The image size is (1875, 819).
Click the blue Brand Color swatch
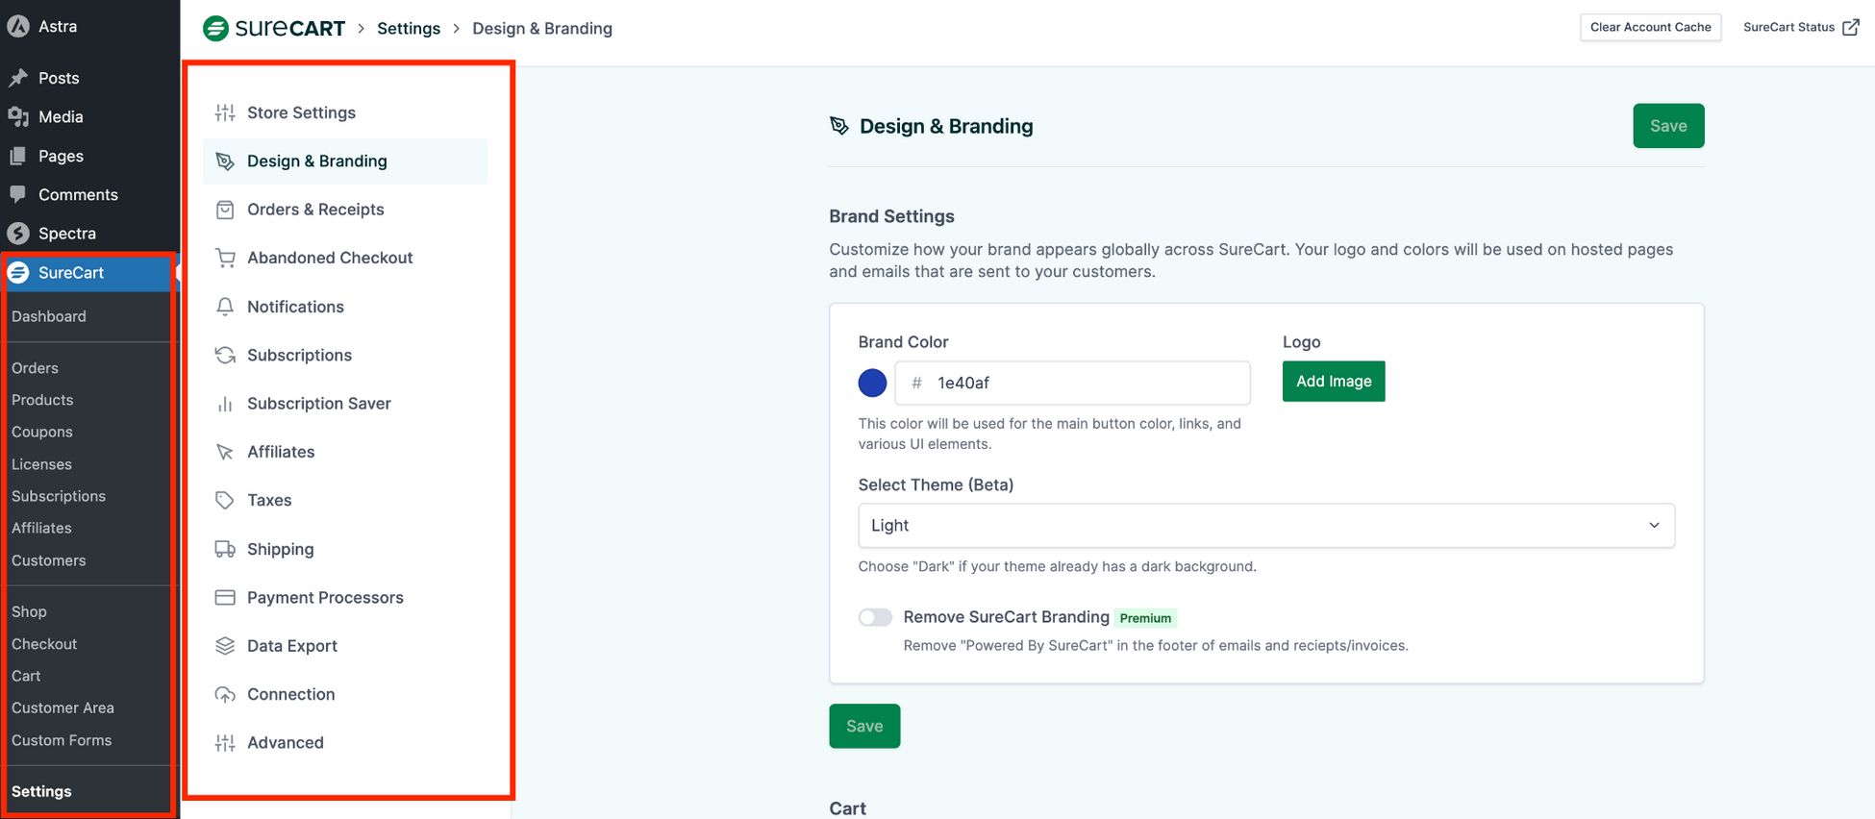tap(872, 383)
